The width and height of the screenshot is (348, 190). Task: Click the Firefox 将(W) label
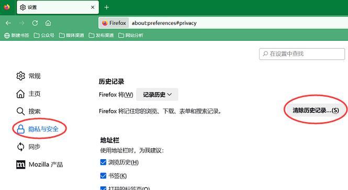[116, 95]
